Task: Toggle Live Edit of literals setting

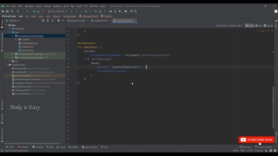Action: pos(229,26)
